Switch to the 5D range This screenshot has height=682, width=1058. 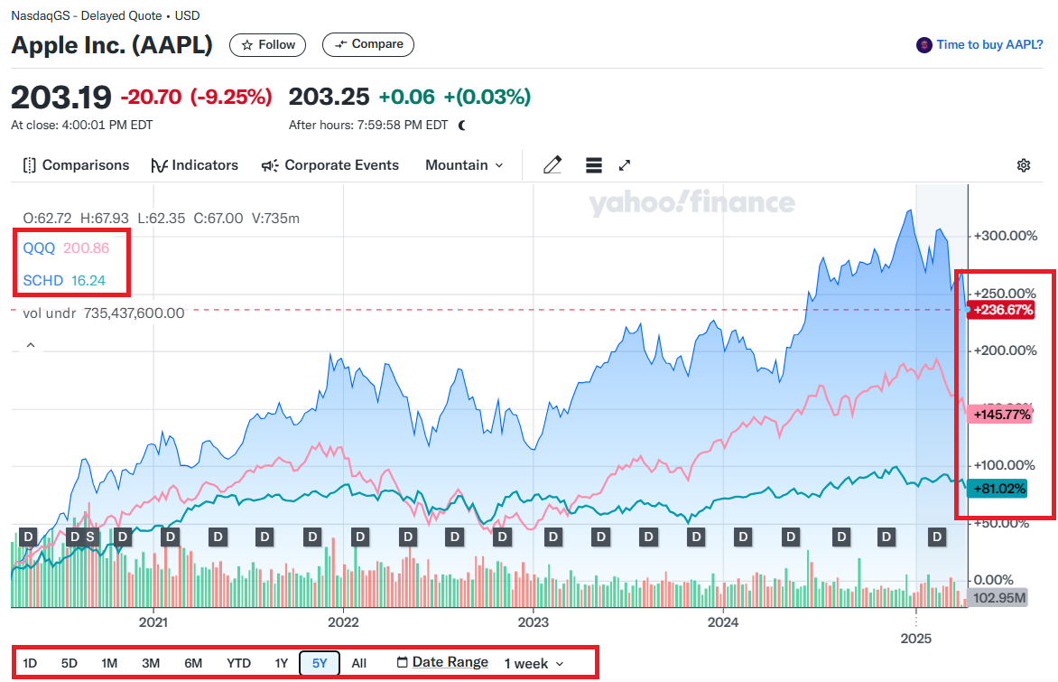70,663
